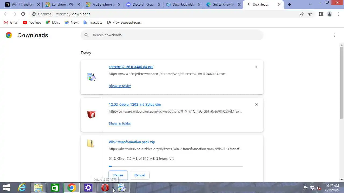This screenshot has width=344, height=193.
Task: Open network status tray icon
Action: [x=312, y=188]
